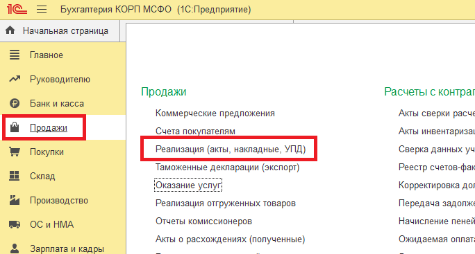Image resolution: width=475 pixels, height=254 pixels.
Task: Open Реализация отгруженных товаров
Action: pos(226,203)
